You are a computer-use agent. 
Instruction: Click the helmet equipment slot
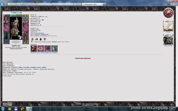pos(6,17)
